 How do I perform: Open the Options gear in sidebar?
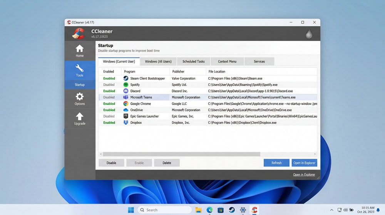point(80,99)
